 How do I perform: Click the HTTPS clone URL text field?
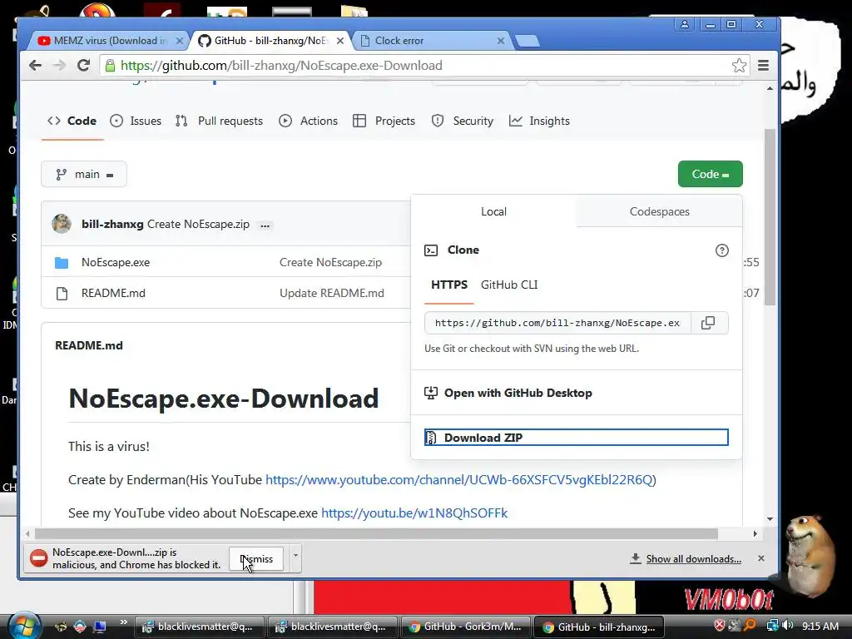point(557,323)
